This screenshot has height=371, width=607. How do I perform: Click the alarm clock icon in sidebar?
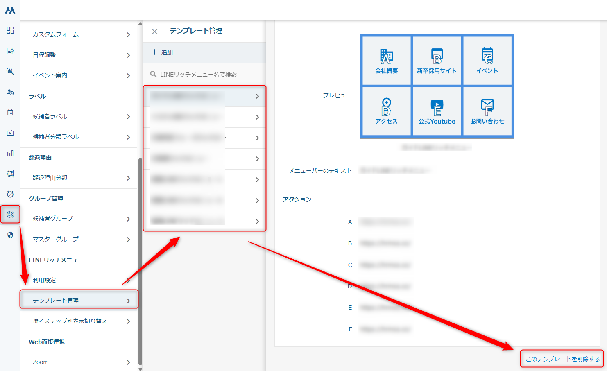pos(10,194)
